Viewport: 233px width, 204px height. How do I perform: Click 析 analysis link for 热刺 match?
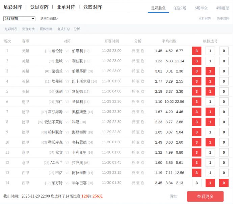[133, 91]
